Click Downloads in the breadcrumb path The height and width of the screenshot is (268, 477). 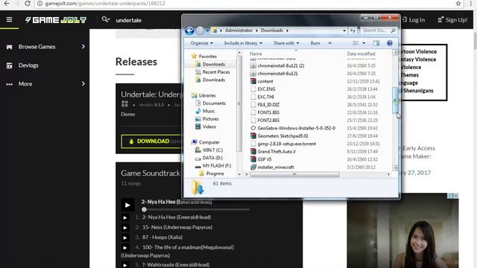pyautogui.click(x=271, y=31)
